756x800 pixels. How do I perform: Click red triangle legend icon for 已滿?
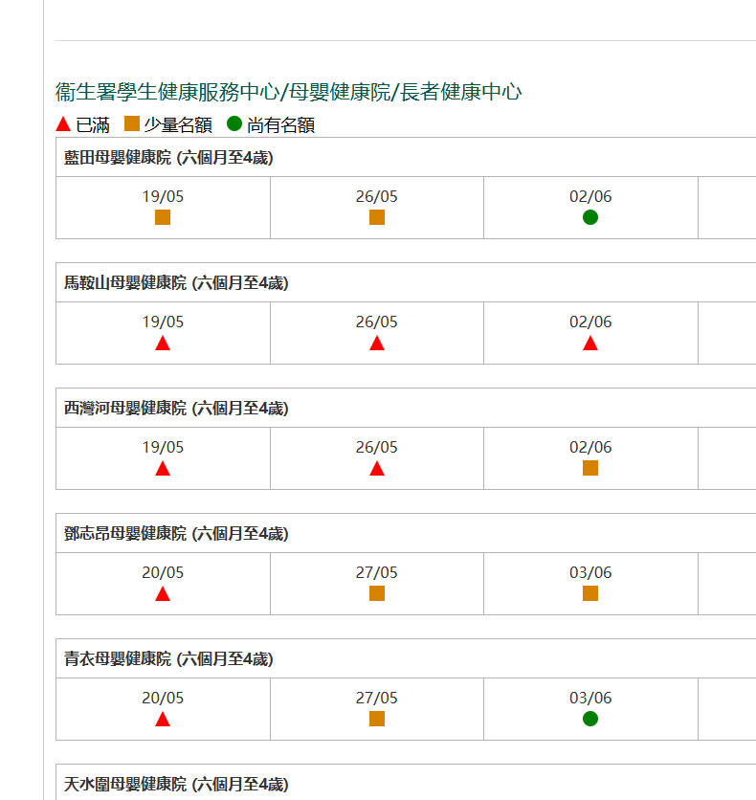point(63,124)
